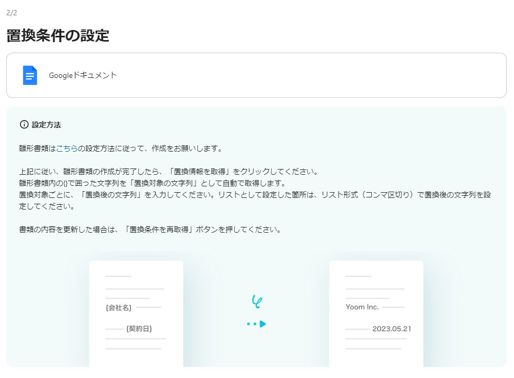Click the two teal dots beside the arrow
Viewport: 514px width, 378px height.
click(252, 324)
